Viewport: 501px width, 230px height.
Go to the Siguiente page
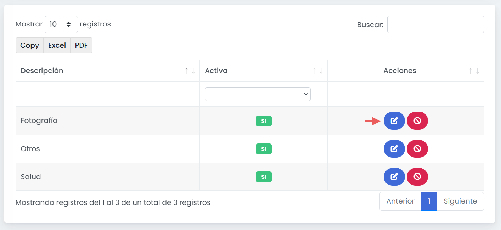460,201
